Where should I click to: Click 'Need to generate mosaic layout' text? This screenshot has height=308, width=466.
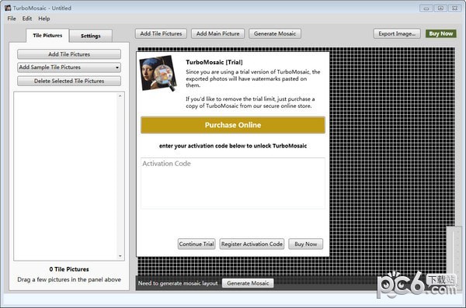[178, 283]
